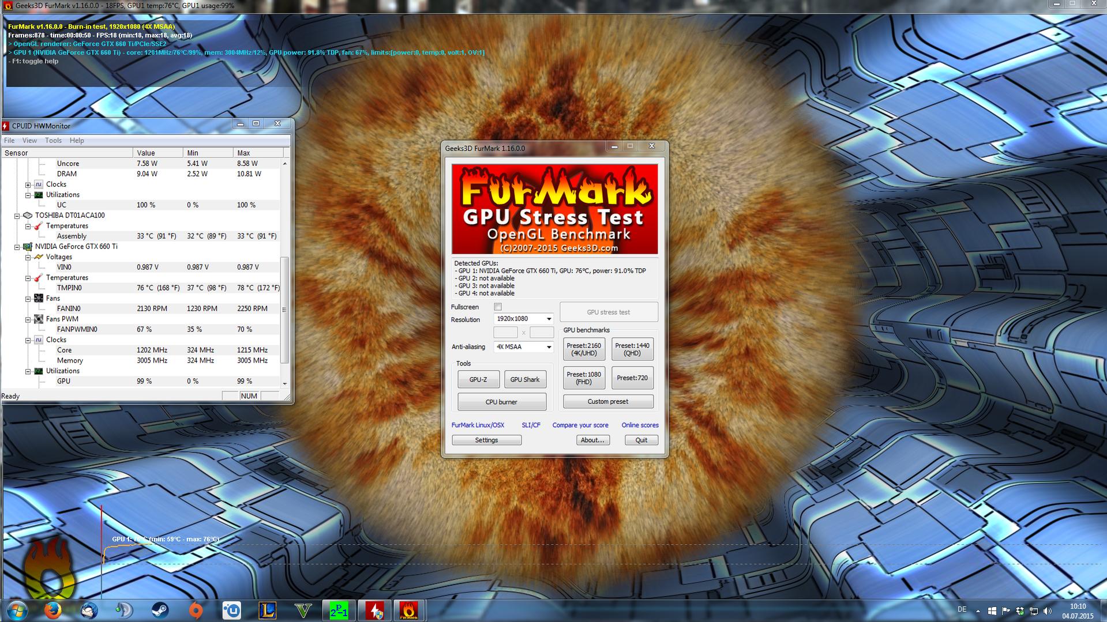The image size is (1107, 622).
Task: Click the scroll-down arrow in HWMonitor
Action: 284,383
